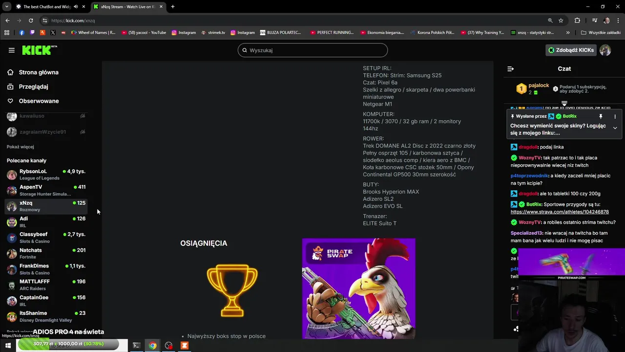This screenshot has width=625, height=352.
Task: Open AspenTV channel
Action: 46,190
